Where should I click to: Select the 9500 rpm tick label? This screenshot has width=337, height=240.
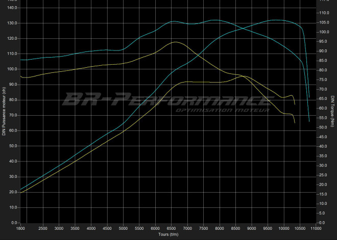point(268,228)
